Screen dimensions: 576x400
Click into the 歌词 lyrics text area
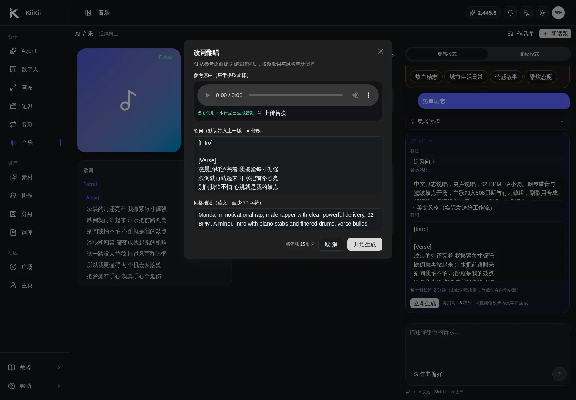pos(288,165)
